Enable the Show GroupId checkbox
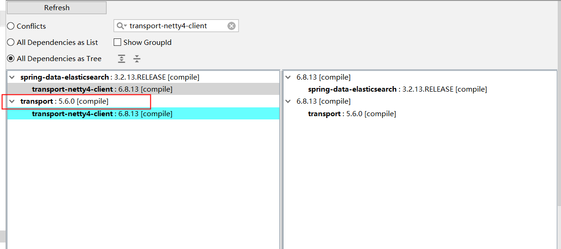The height and width of the screenshot is (249, 561). click(117, 42)
